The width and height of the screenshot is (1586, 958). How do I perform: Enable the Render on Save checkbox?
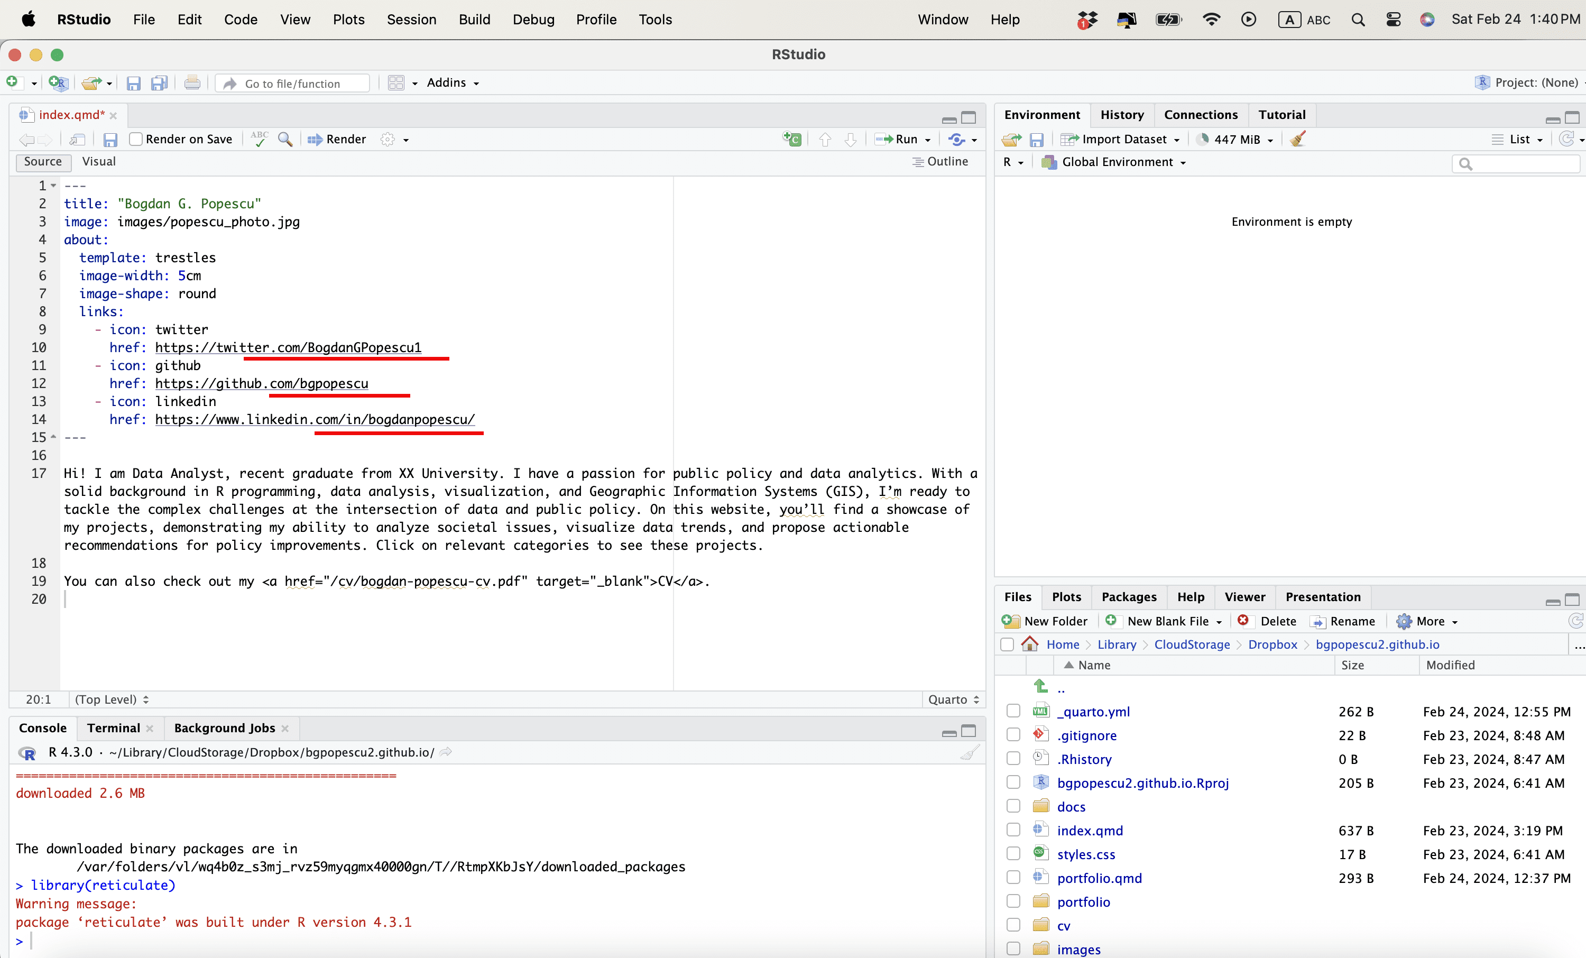[x=136, y=139]
